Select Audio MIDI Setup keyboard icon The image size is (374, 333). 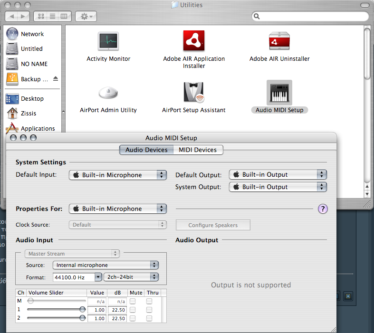pos(279,93)
